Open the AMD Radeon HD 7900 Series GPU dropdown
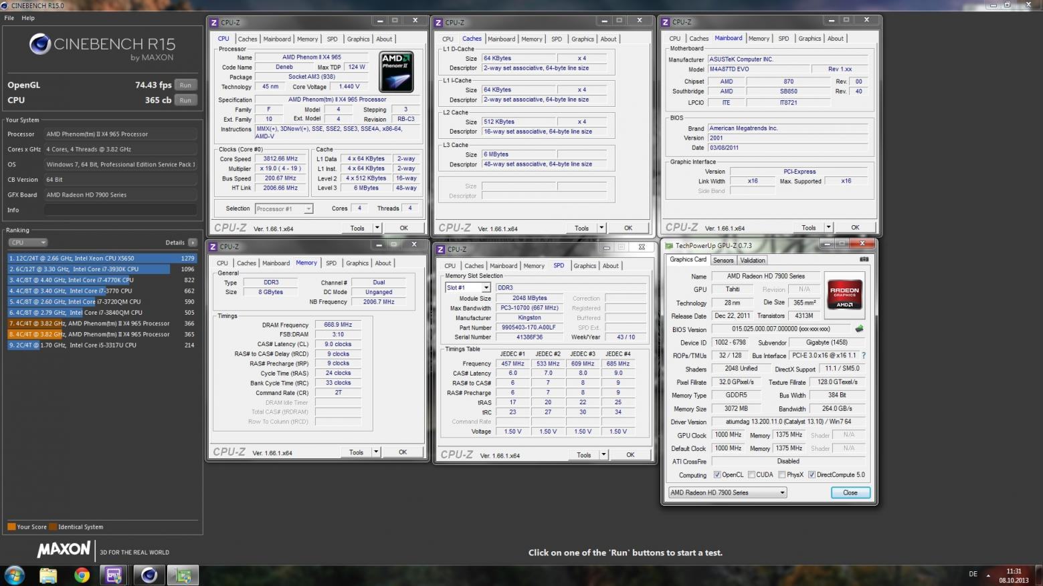1043x586 pixels. [x=727, y=492]
